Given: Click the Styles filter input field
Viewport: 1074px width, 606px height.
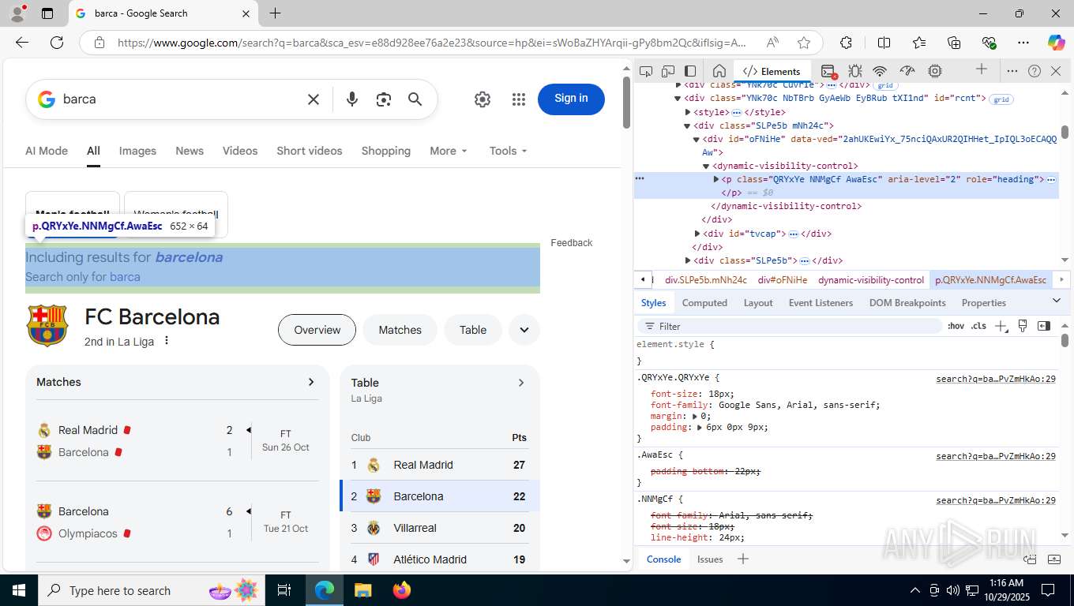Looking at the screenshot, I should pyautogui.click(x=790, y=326).
